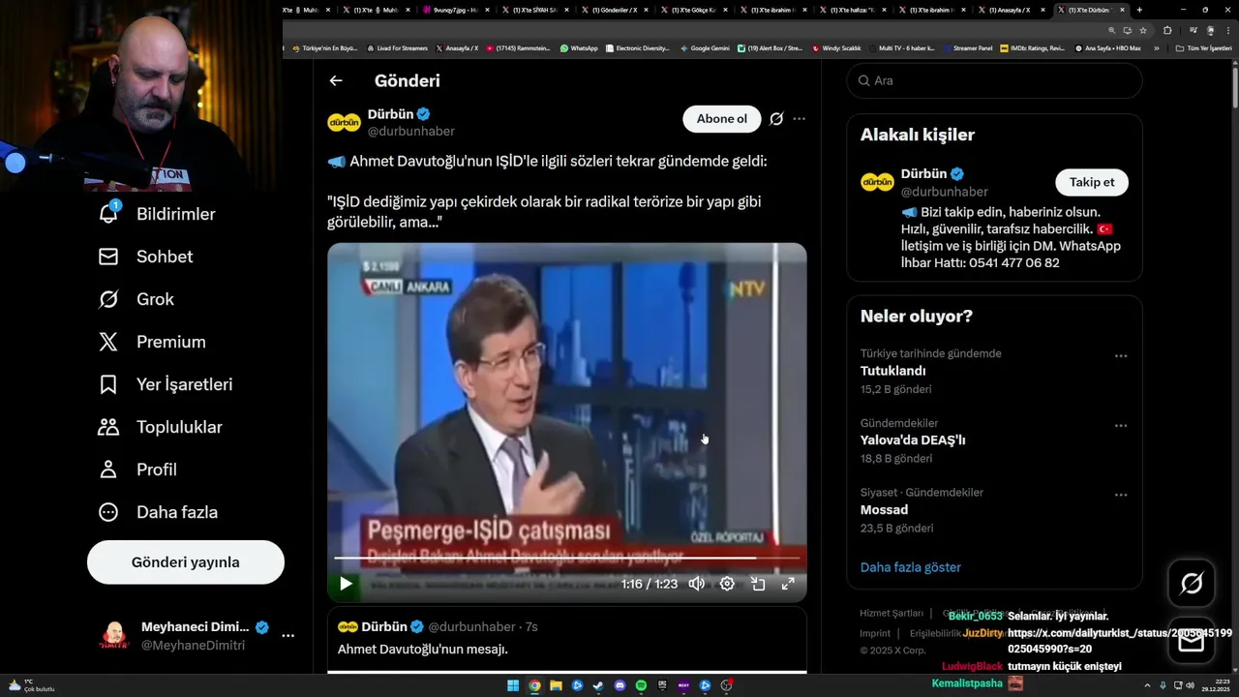Open Tutuklandı trend options dots
Screen dimensions: 1239x697
click(x=1121, y=356)
